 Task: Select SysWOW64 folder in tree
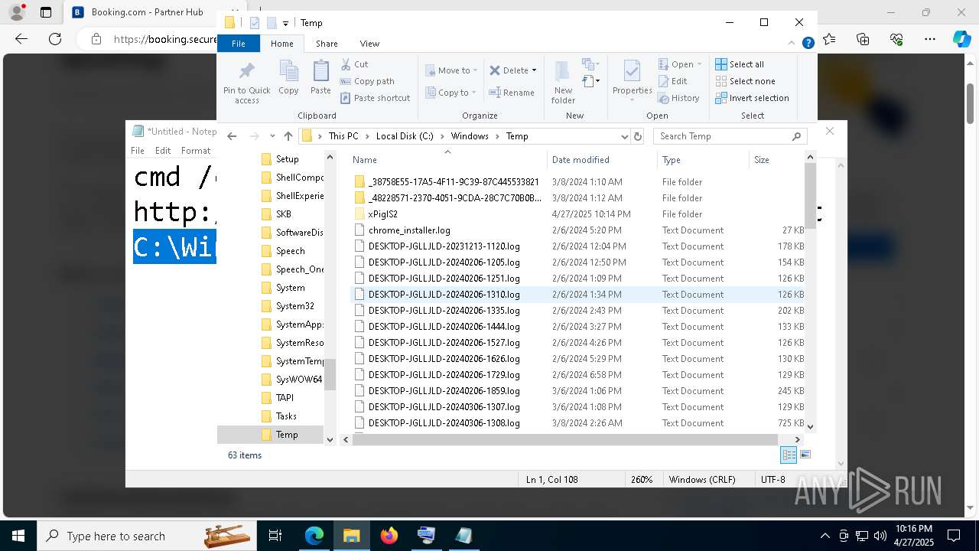[x=299, y=380]
